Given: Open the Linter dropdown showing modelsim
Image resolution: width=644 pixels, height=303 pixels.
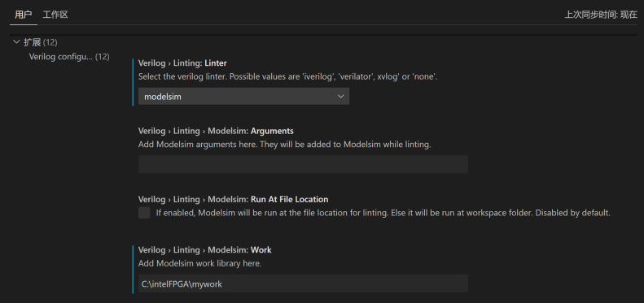Looking at the screenshot, I should coord(243,97).
